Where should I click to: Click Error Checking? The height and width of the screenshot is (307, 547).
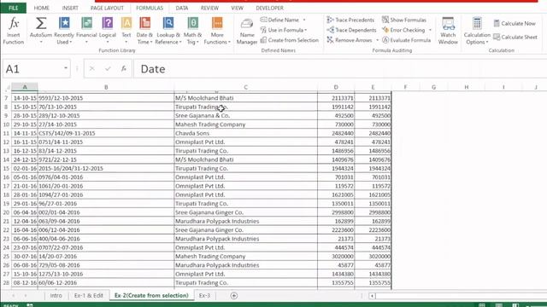403,30
